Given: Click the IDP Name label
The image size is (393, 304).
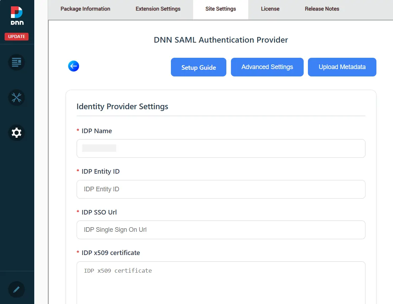Looking at the screenshot, I should (96, 131).
